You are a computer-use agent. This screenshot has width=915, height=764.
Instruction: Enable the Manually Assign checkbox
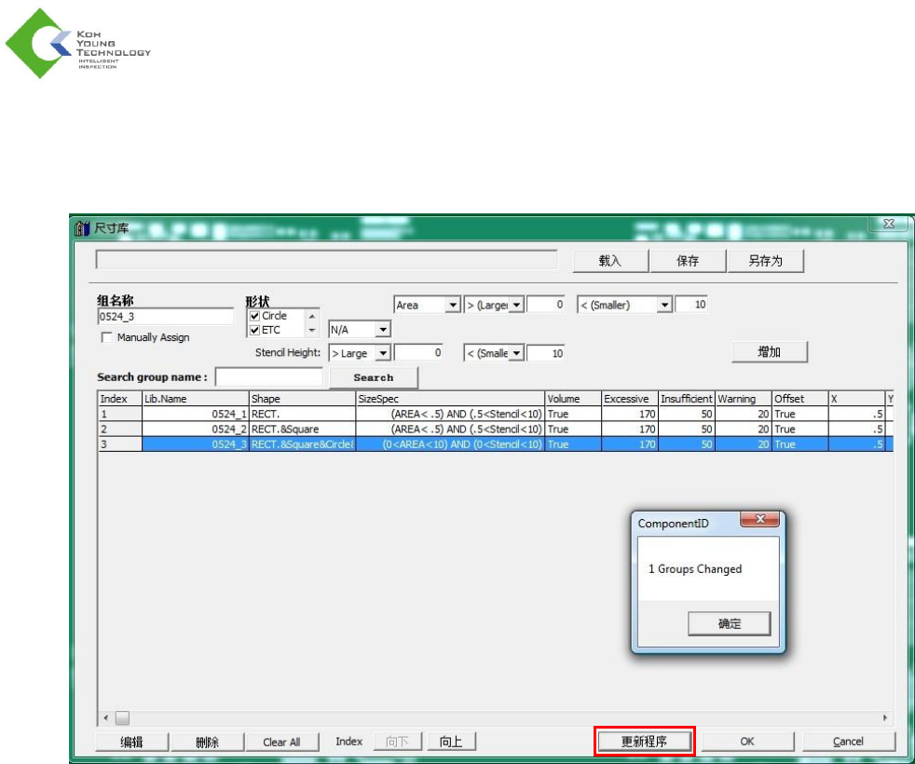106,337
